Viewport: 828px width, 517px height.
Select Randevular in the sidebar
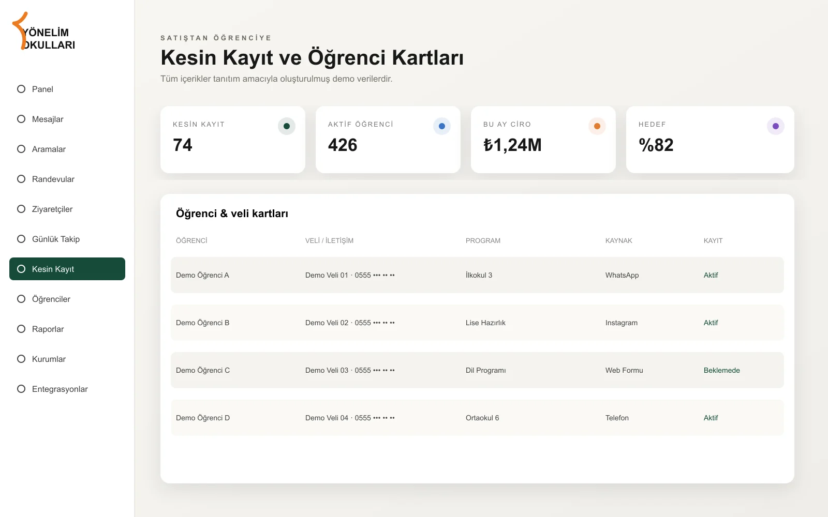pos(67,179)
